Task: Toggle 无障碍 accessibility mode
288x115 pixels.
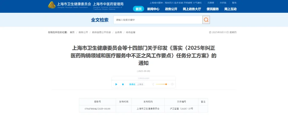Action: [x=210, y=3]
